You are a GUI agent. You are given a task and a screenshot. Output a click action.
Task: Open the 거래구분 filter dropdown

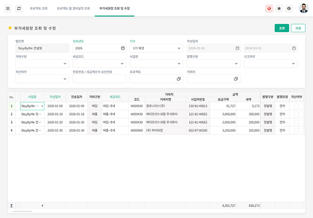[65, 63]
